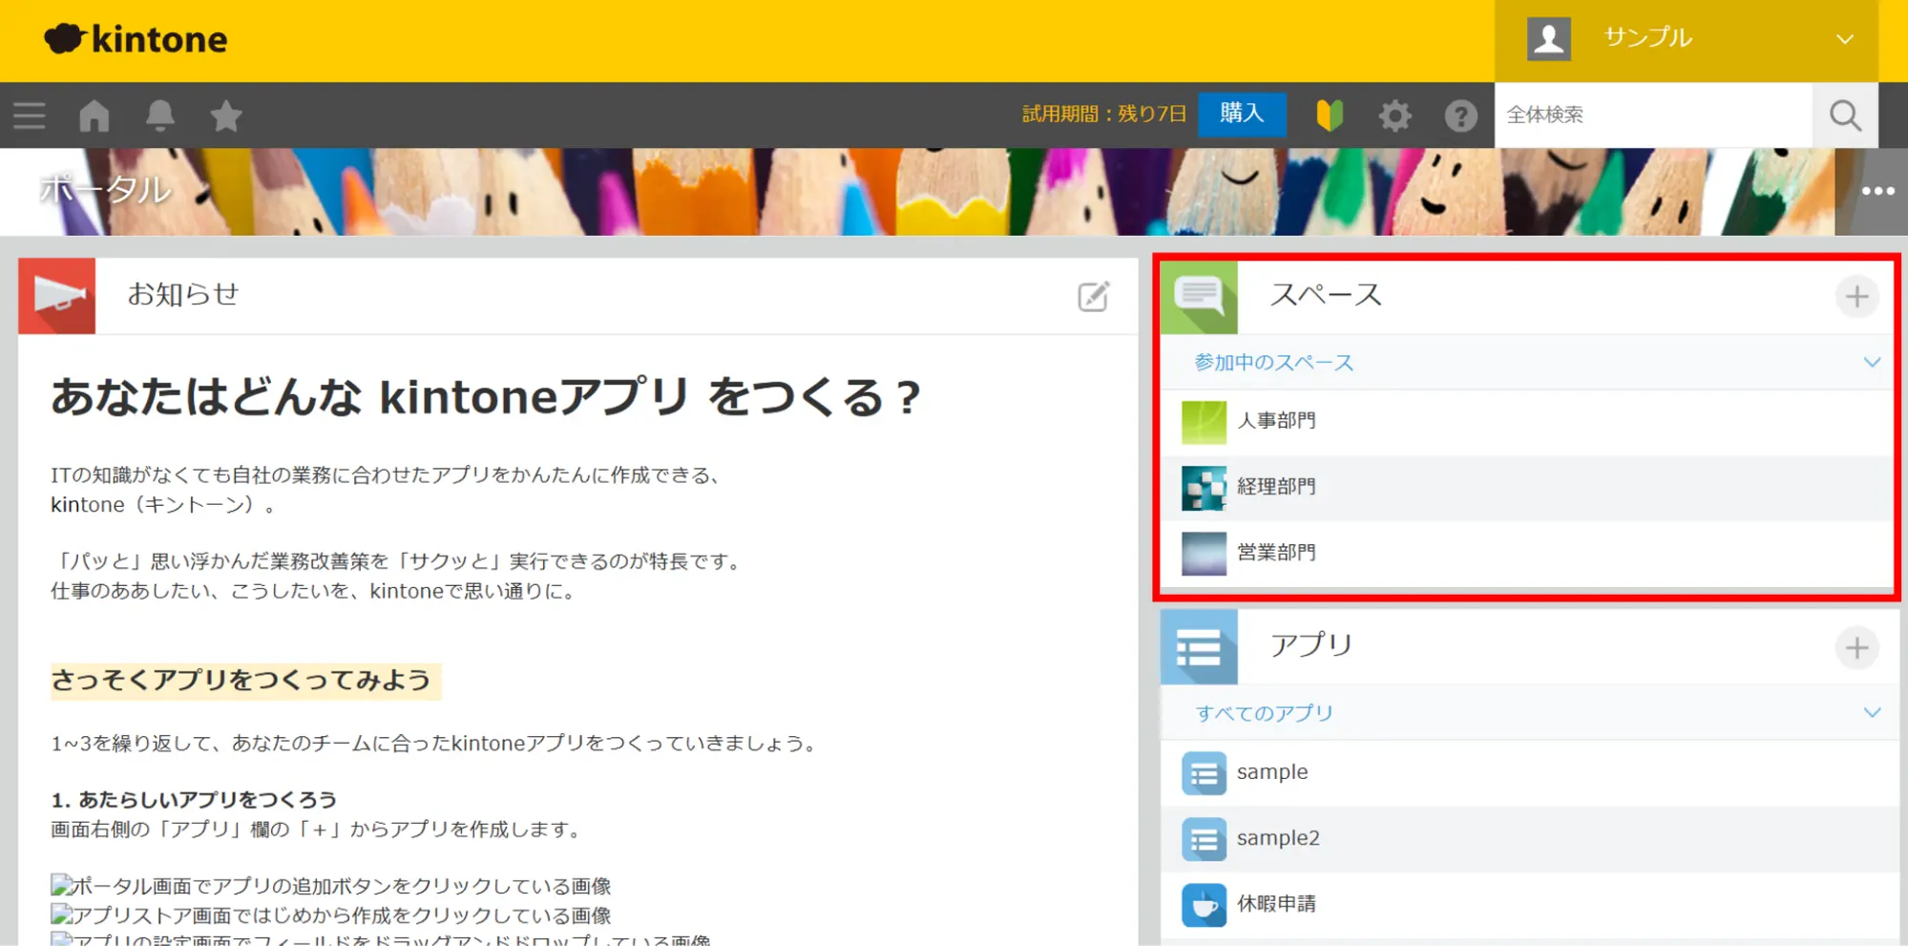Viewport: 1908px width, 946px height.
Task: Edit the announcement with pencil icon
Action: click(1093, 296)
